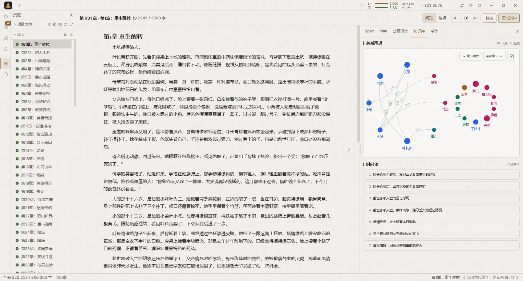Click the refresh icon in 项目文件 row
Screen dimensions: 523x281
pos(71,24)
